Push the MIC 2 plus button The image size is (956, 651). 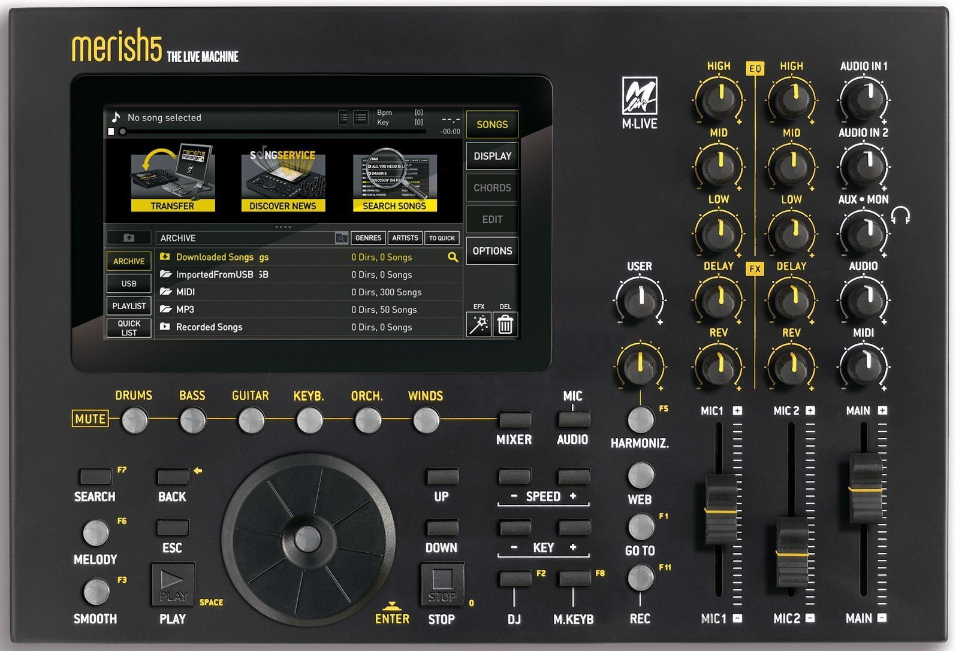[810, 411]
